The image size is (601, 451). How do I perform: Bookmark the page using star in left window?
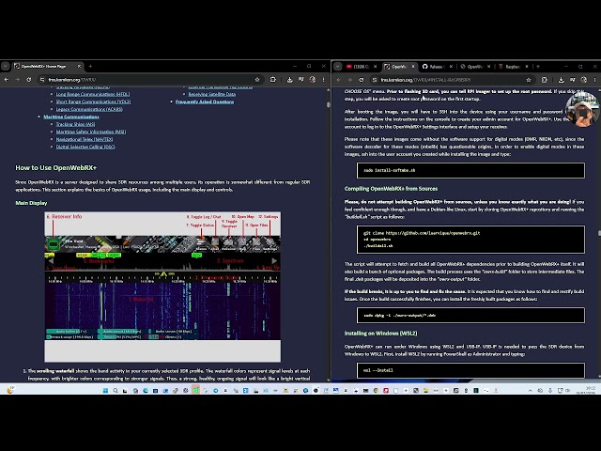point(257,80)
